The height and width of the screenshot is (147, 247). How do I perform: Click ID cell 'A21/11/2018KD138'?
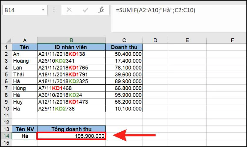coord(71,54)
